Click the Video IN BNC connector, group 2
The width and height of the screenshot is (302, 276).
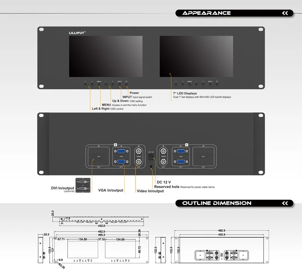(x=139, y=151)
